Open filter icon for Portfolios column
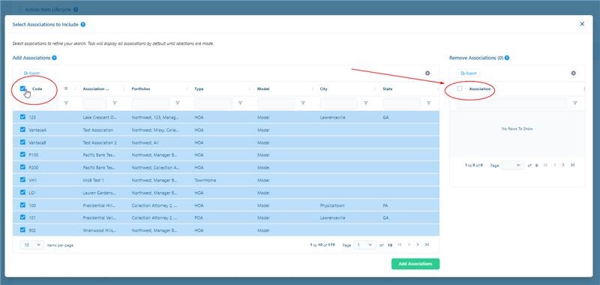600x285 pixels. [177, 103]
